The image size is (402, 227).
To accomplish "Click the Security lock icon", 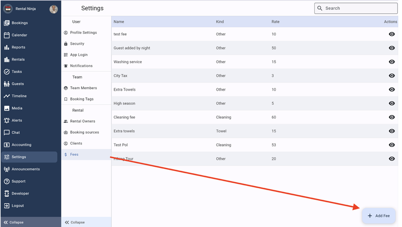I will pos(66,44).
